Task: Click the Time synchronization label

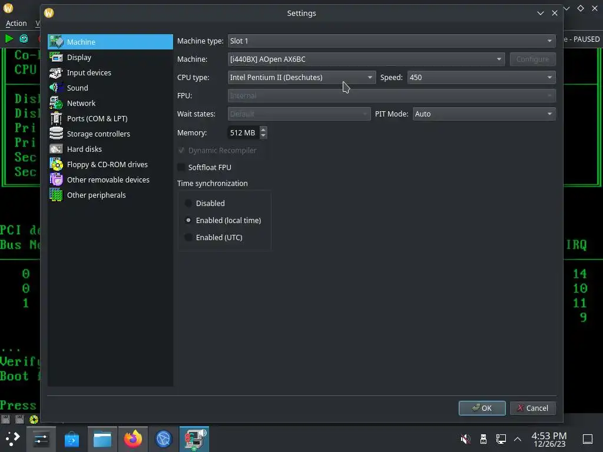Action: click(x=212, y=184)
